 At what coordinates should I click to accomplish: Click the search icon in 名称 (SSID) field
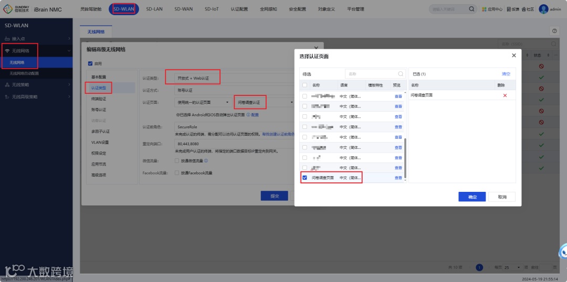click(x=554, y=44)
